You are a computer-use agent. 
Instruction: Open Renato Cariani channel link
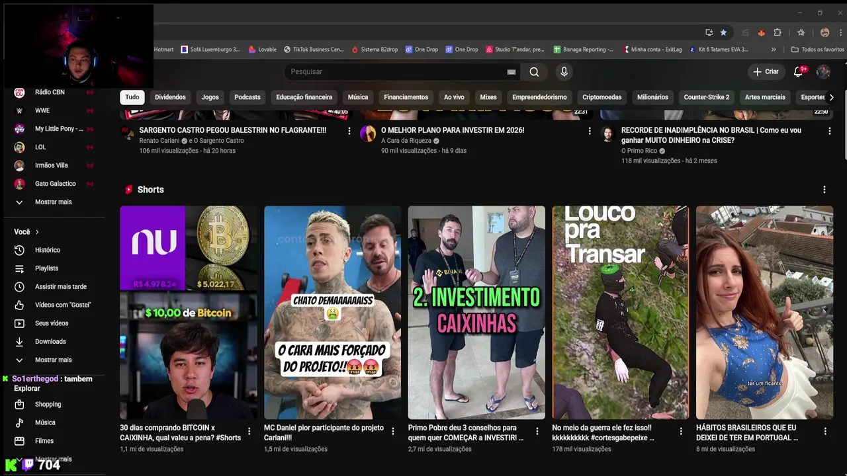pyautogui.click(x=159, y=141)
